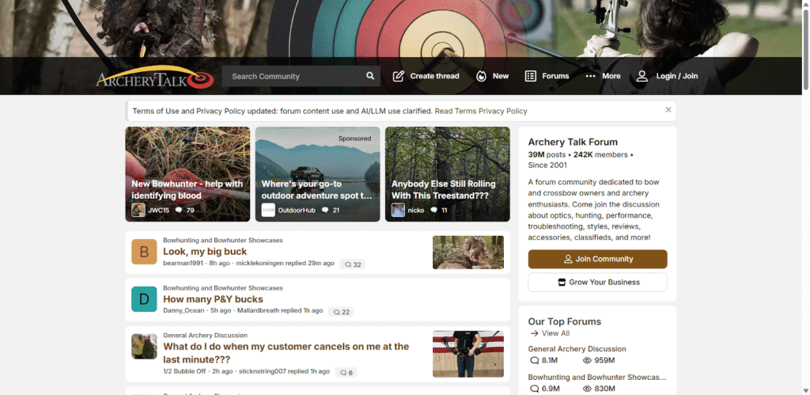Open the Create thread menu item
Screen dimensions: 810x395
click(x=426, y=76)
